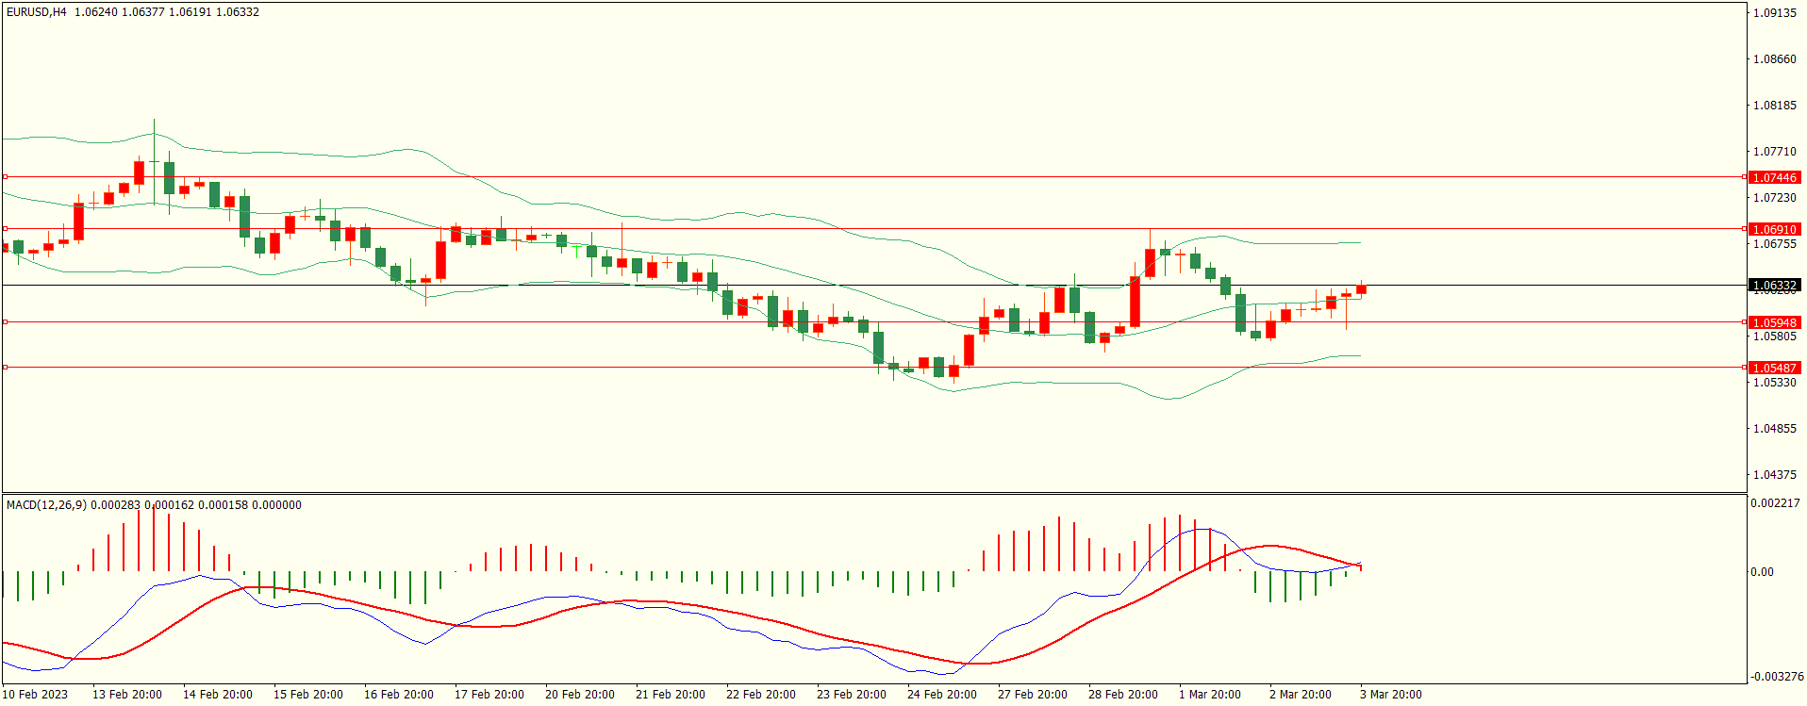Click the MACD(12,26,9) indicator label
1807x706 pixels.
(x=46, y=505)
